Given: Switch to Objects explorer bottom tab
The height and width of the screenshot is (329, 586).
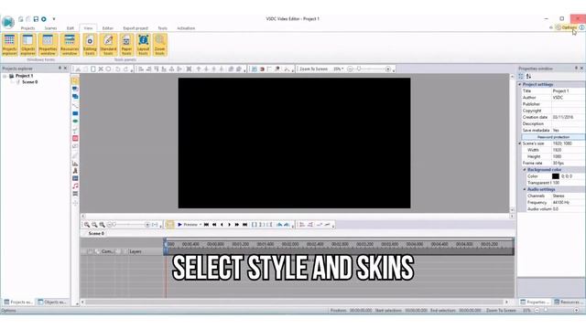Looking at the screenshot, I should pyautogui.click(x=52, y=302).
